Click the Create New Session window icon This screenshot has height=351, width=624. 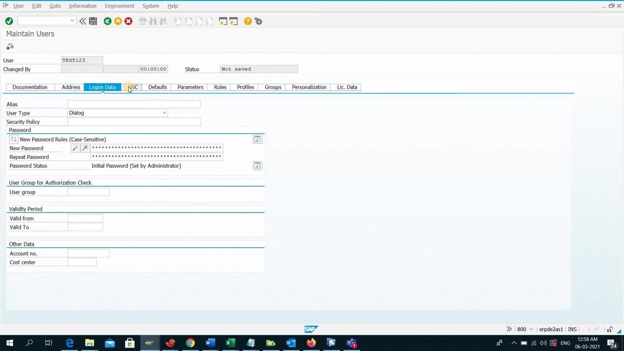pyautogui.click(x=223, y=21)
